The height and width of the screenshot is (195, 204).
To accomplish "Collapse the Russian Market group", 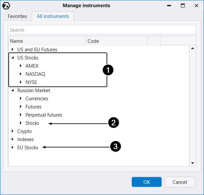I will [13, 90].
